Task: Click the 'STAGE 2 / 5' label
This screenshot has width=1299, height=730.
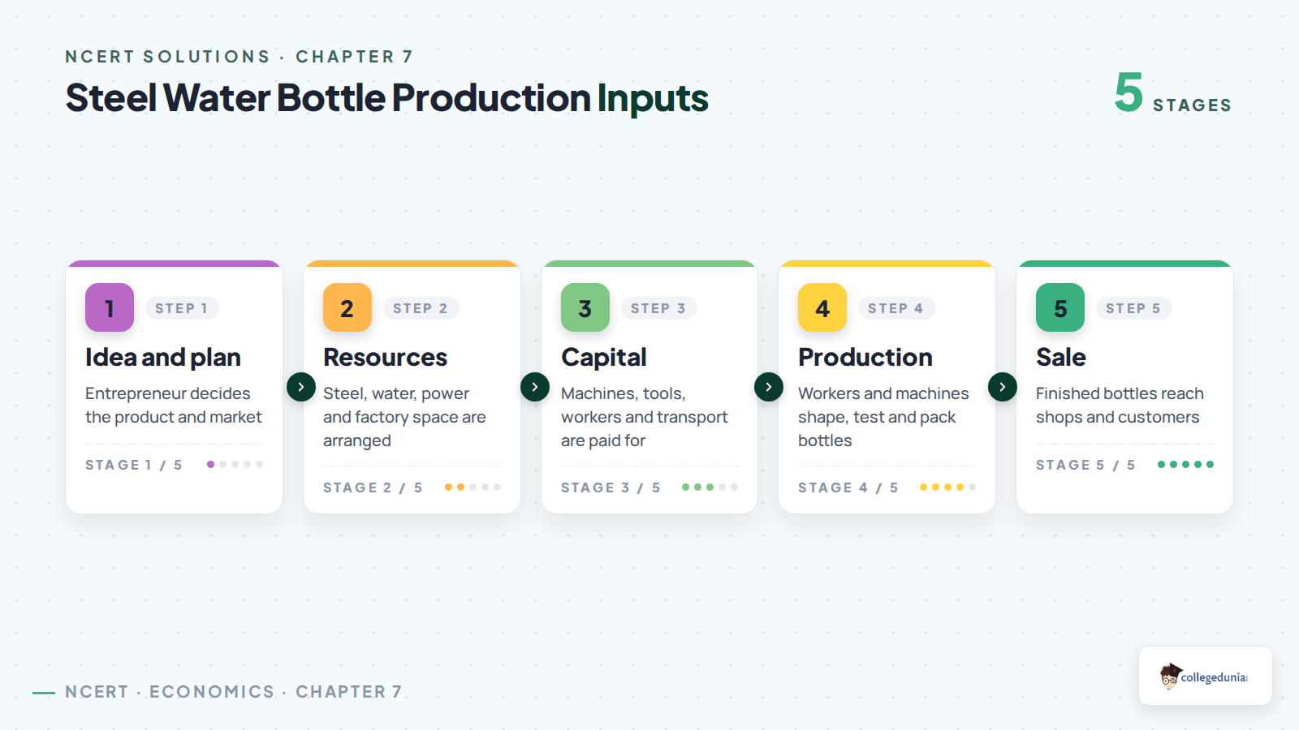Action: click(x=373, y=487)
